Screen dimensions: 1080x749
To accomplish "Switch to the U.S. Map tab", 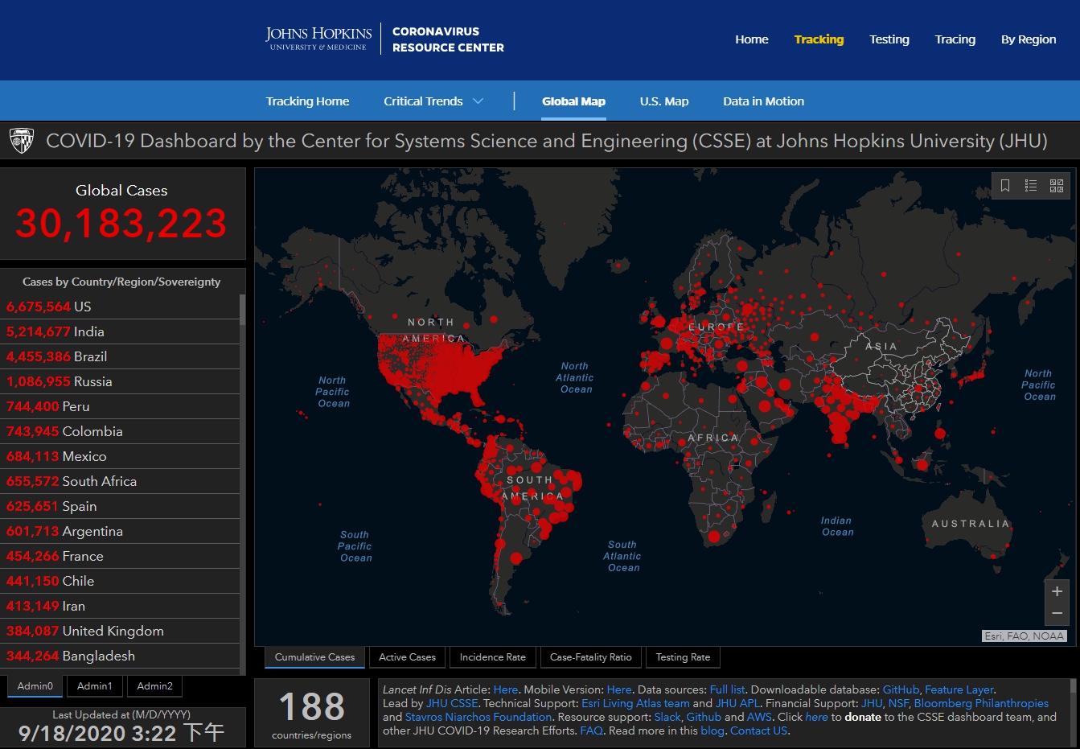I will click(x=664, y=101).
